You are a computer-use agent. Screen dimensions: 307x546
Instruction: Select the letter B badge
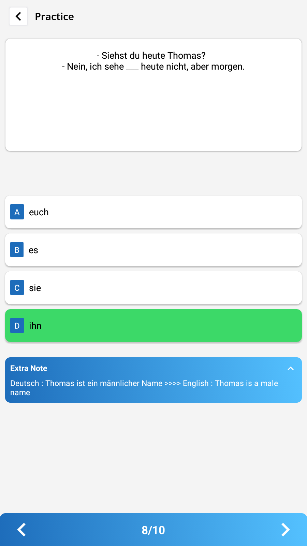[17, 250]
